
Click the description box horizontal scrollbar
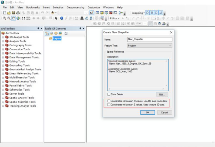136,89
